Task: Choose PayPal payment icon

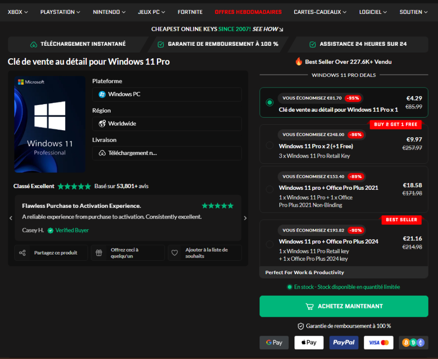Action: (x=344, y=342)
